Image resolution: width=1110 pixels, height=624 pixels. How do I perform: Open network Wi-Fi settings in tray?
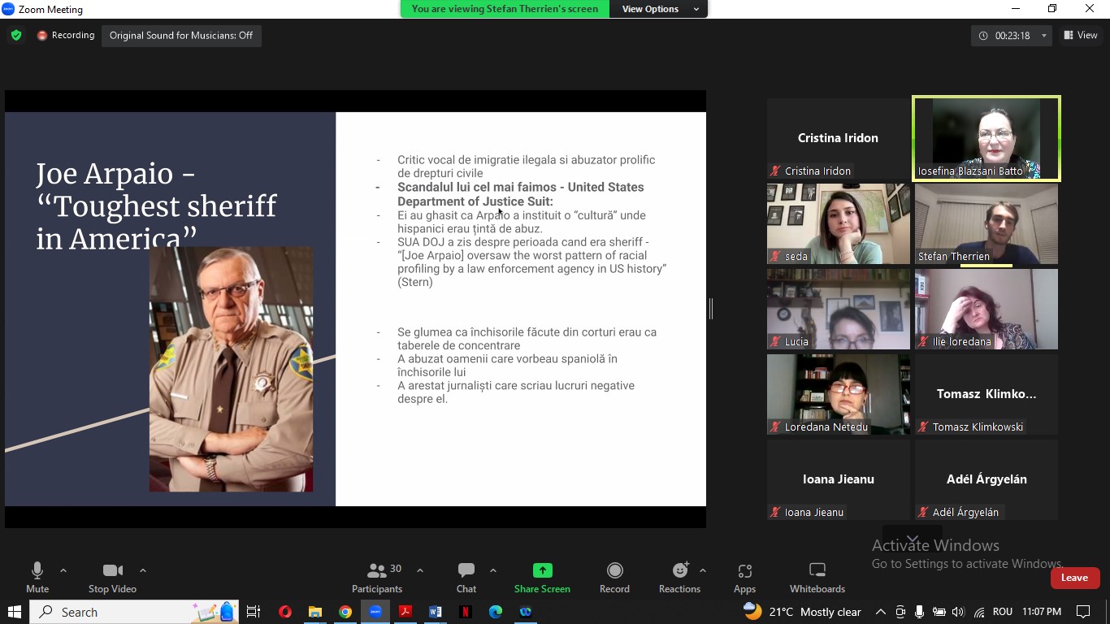coord(979,612)
